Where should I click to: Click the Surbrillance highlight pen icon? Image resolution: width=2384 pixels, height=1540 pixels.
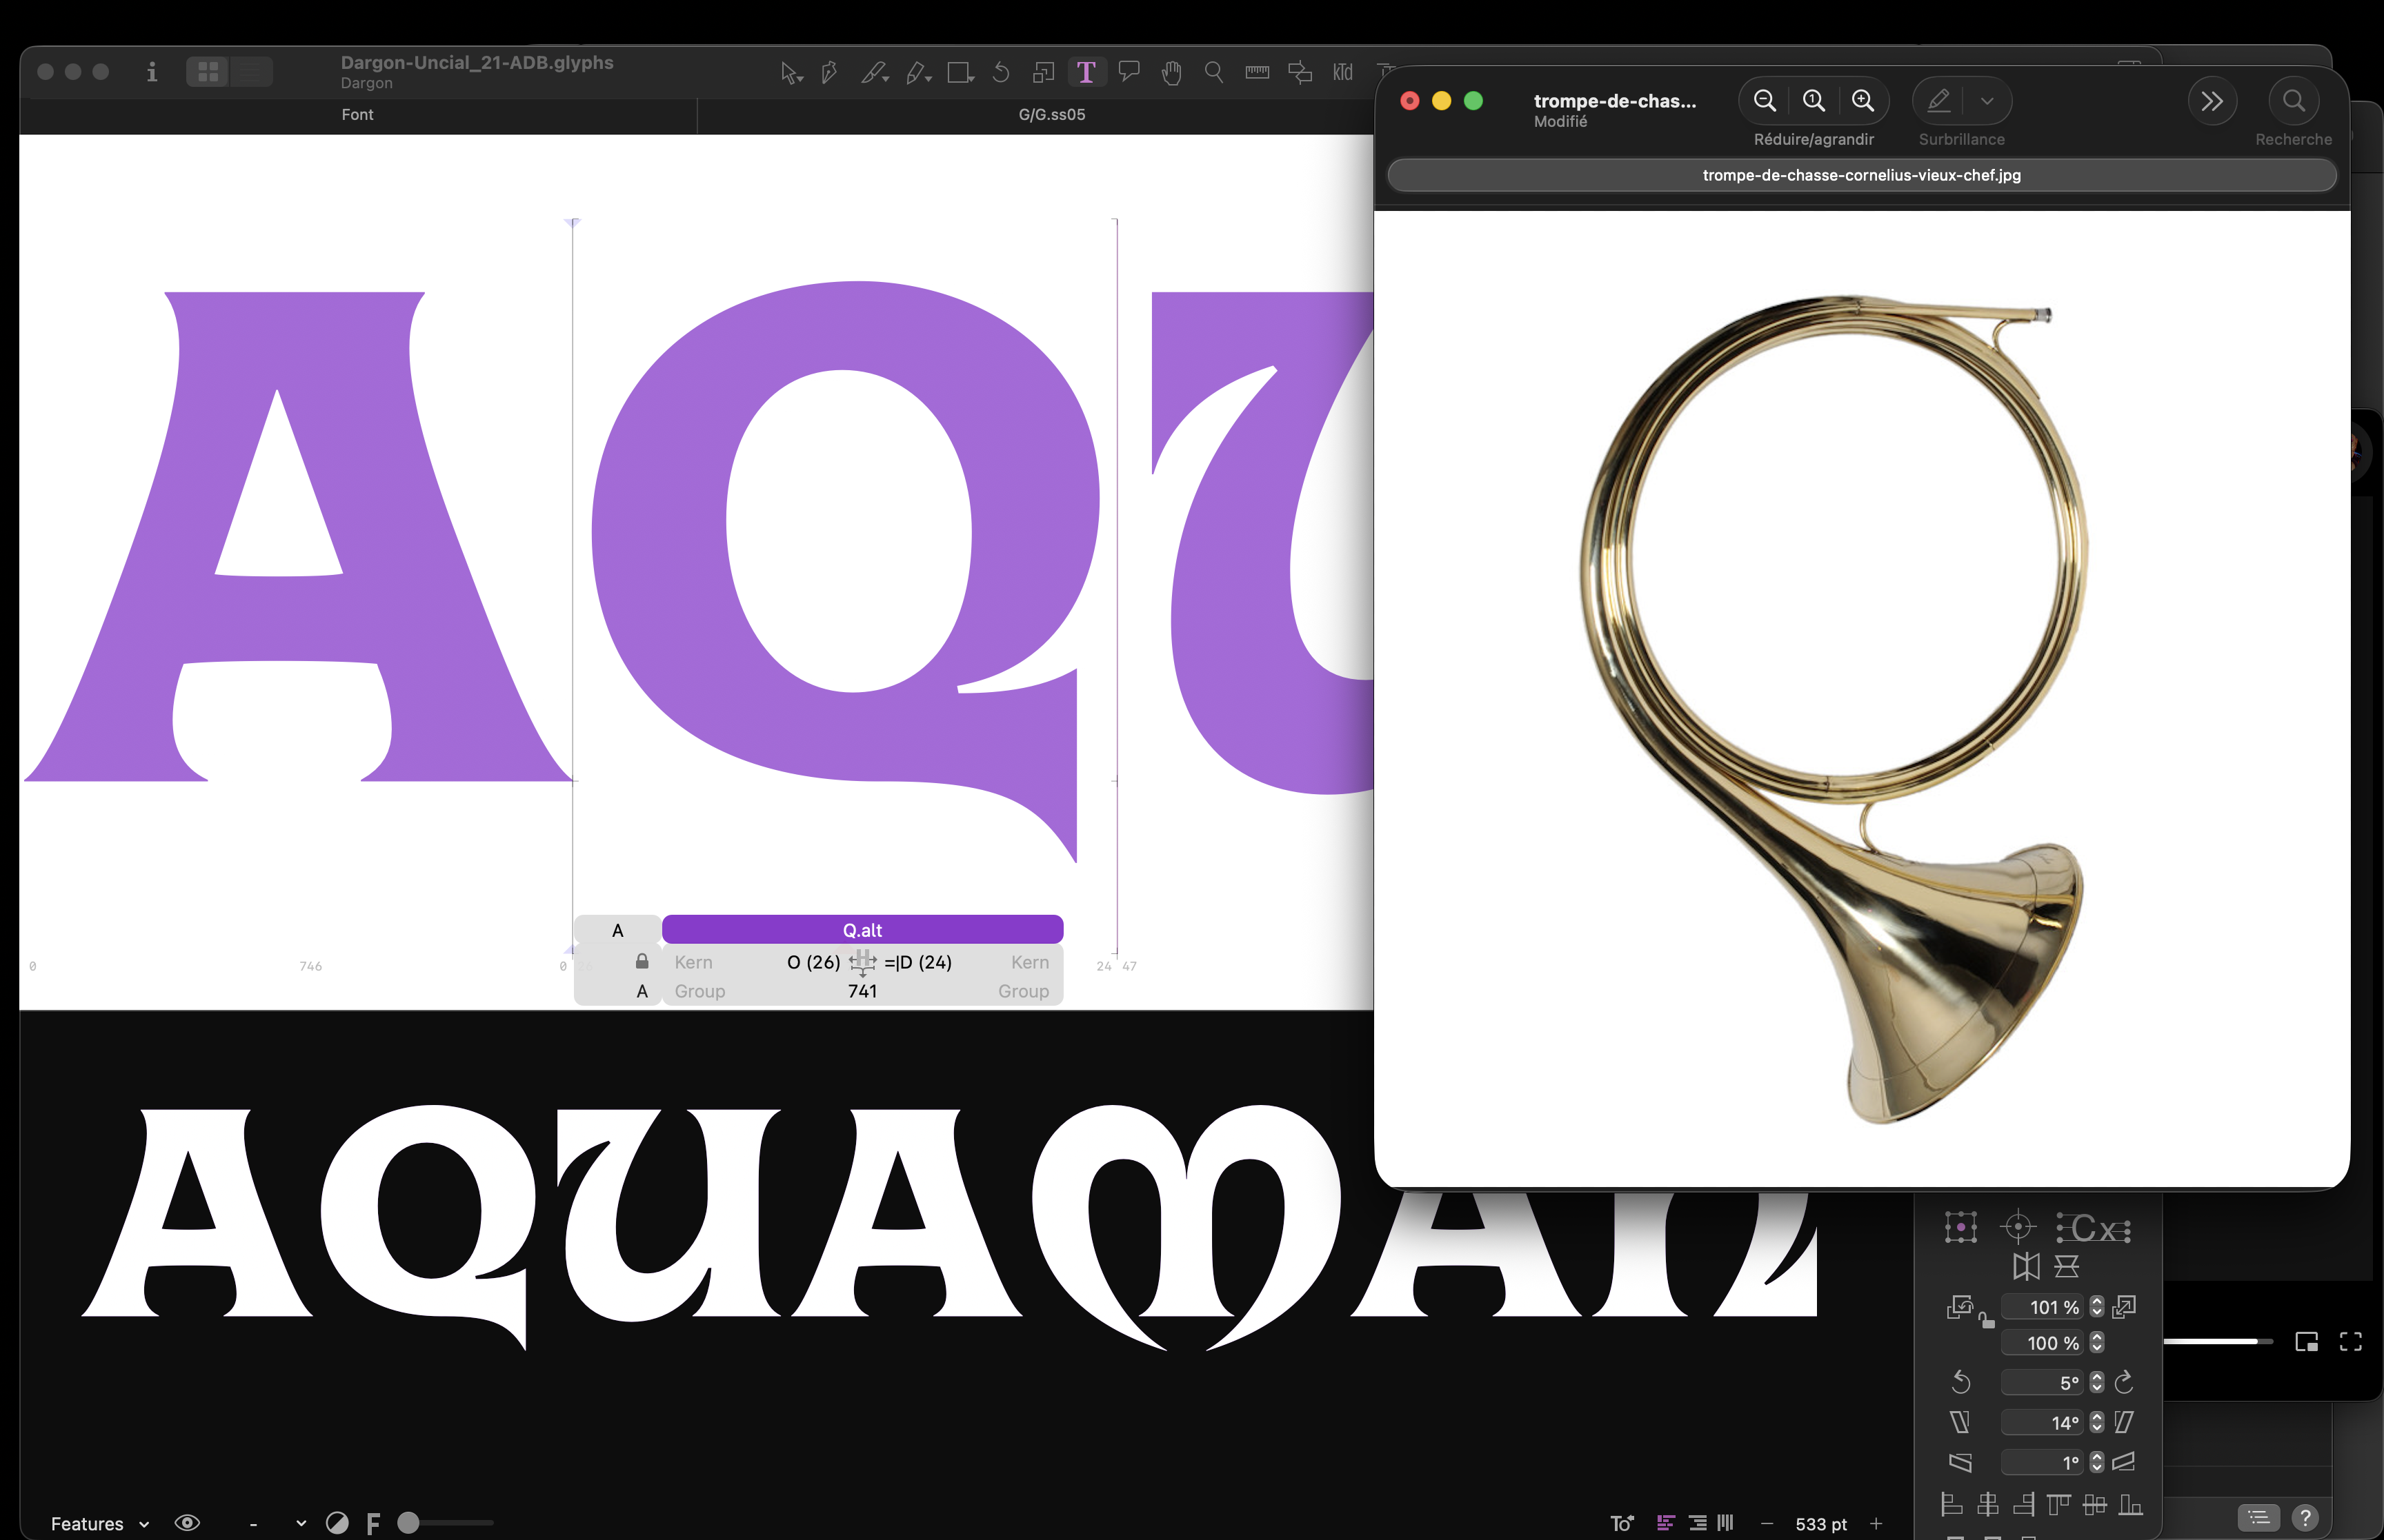pos(1938,101)
